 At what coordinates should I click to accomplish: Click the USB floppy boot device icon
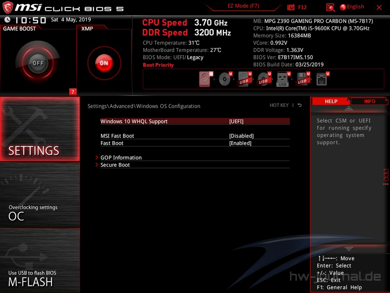pos(302,79)
